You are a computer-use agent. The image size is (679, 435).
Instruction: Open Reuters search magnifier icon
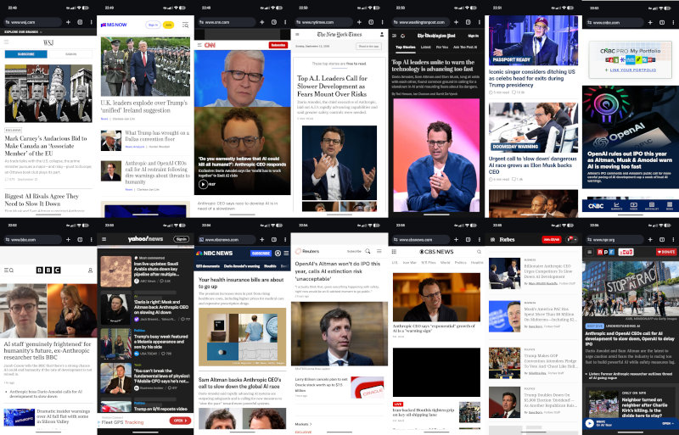(368, 251)
